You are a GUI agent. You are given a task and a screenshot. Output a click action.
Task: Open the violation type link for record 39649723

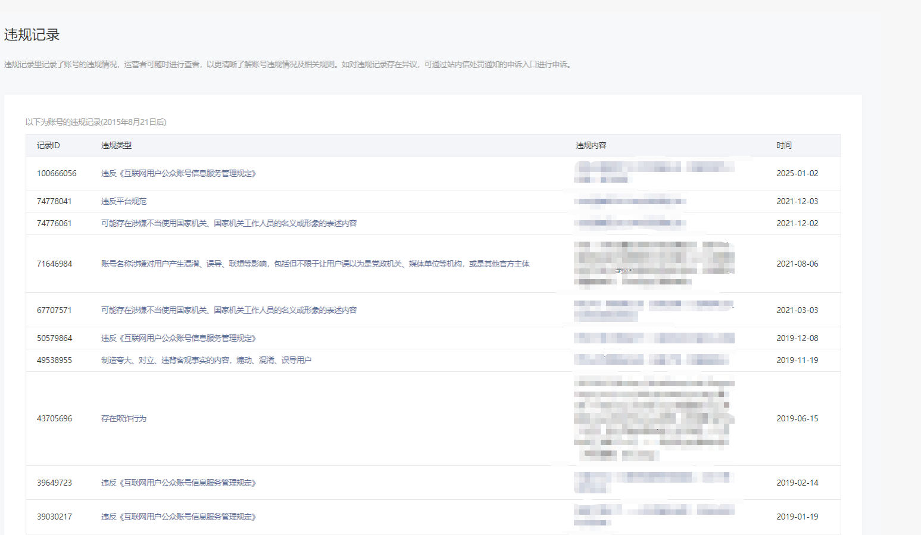pyautogui.click(x=178, y=483)
